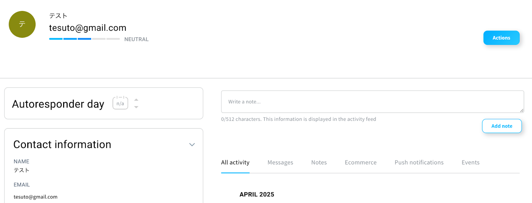Click the NEUTRAL engagement label

[136, 39]
